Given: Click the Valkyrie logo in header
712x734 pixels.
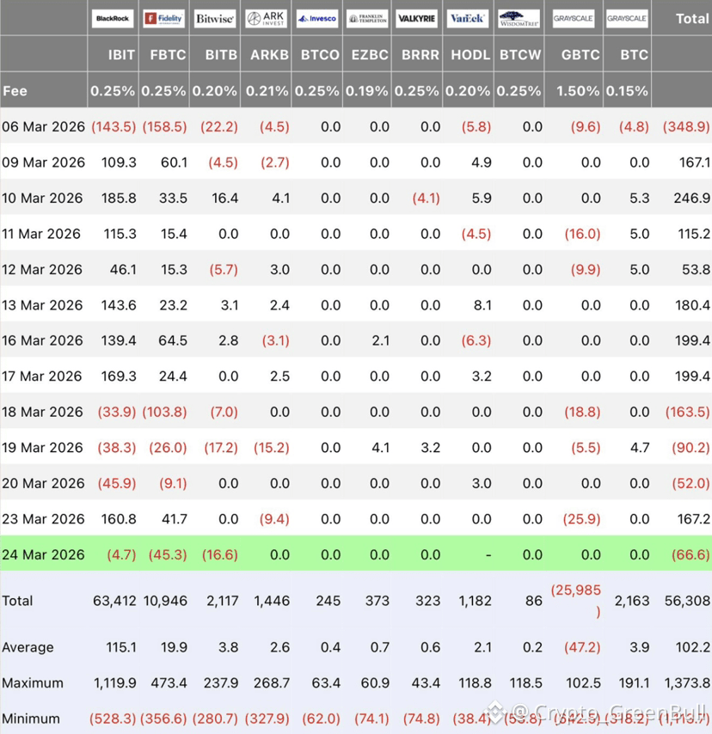Looking at the screenshot, I should click(x=416, y=19).
